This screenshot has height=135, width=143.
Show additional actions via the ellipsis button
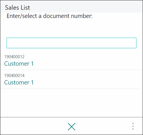click(x=133, y=126)
